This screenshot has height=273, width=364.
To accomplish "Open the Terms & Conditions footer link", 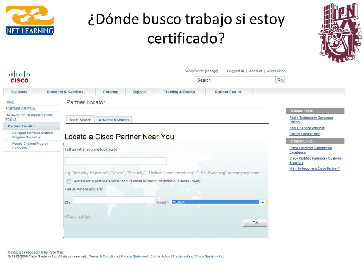I will 104,256.
